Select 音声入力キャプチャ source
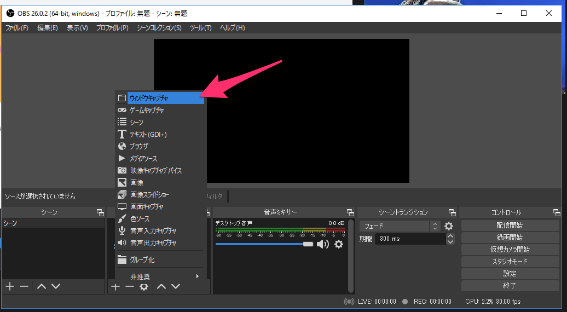 tap(160, 230)
